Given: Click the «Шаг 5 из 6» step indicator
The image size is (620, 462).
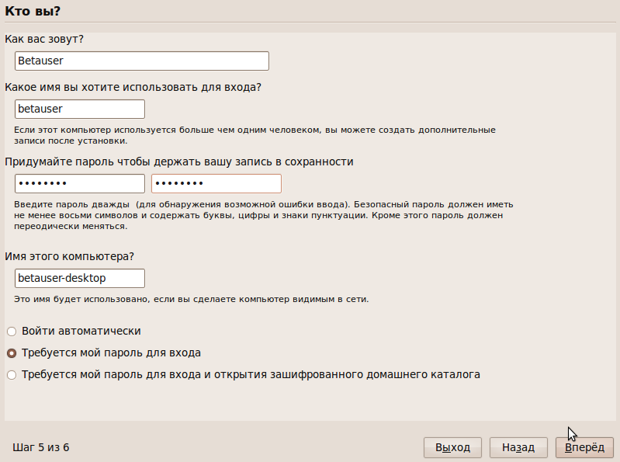Looking at the screenshot, I should (x=40, y=447).
